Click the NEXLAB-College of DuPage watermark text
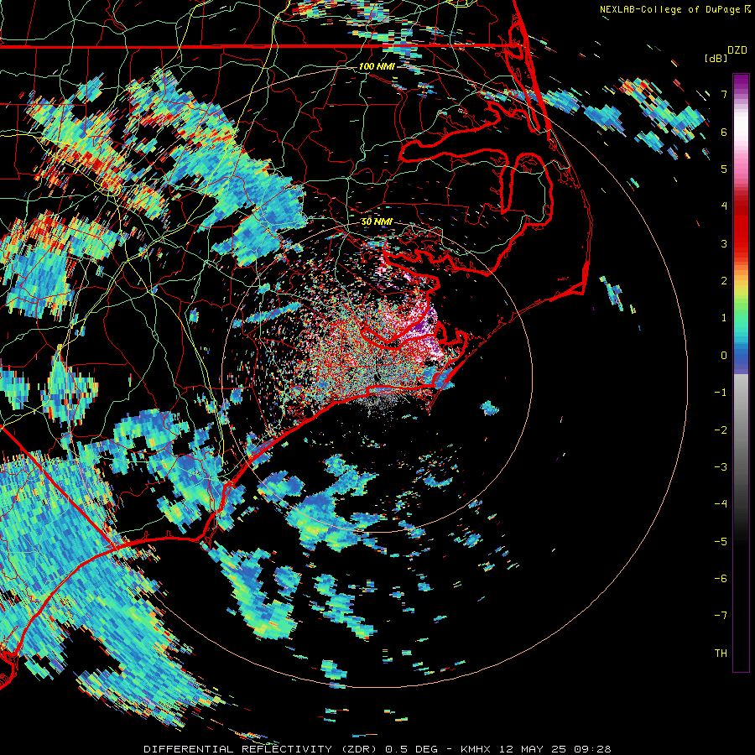 click(x=671, y=9)
